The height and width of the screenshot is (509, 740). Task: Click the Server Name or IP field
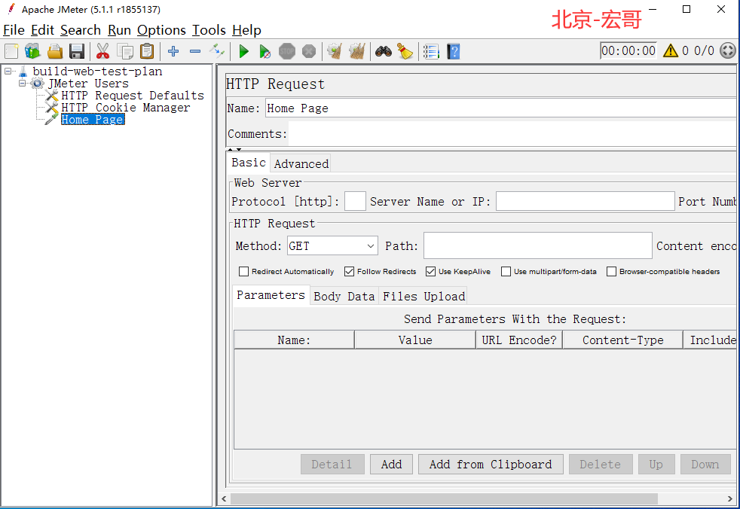(585, 201)
